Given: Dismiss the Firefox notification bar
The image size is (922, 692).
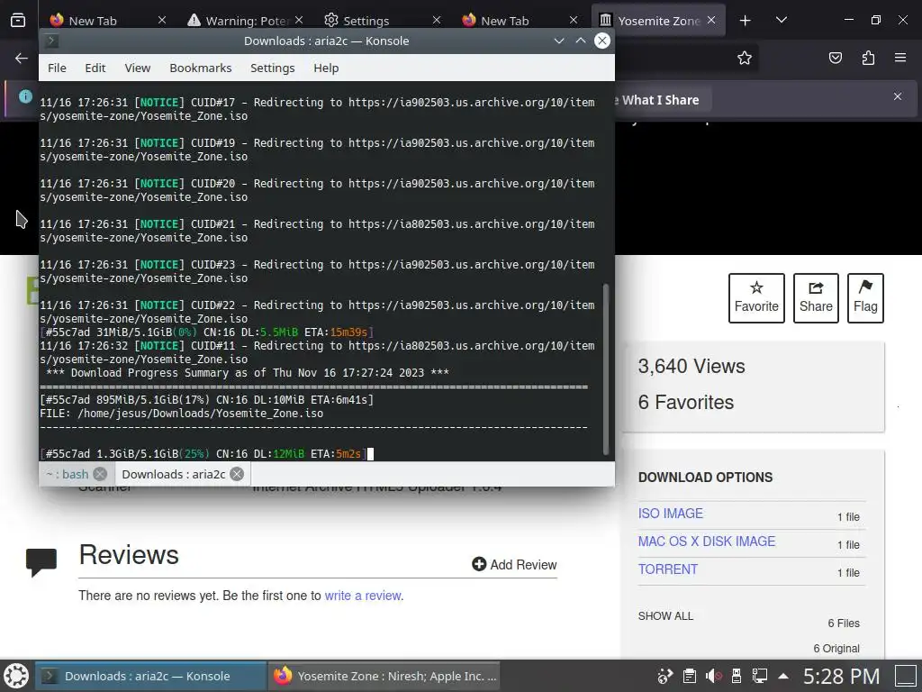Looking at the screenshot, I should point(898,96).
